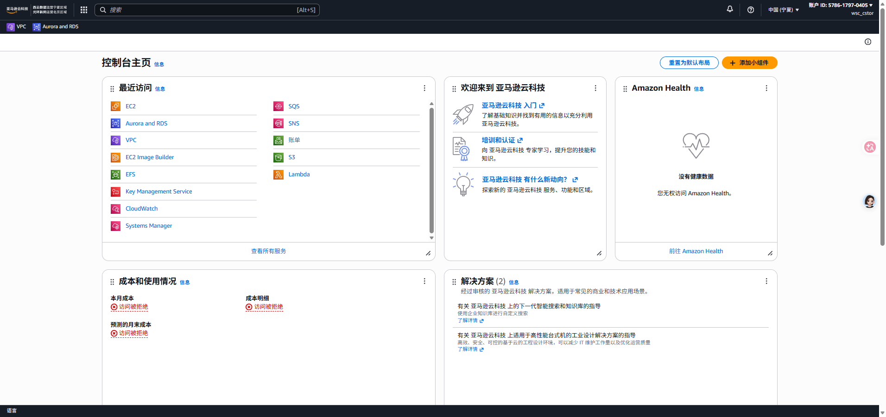The image size is (886, 417).
Task: Click the 账单 billing icon
Action: click(x=278, y=140)
